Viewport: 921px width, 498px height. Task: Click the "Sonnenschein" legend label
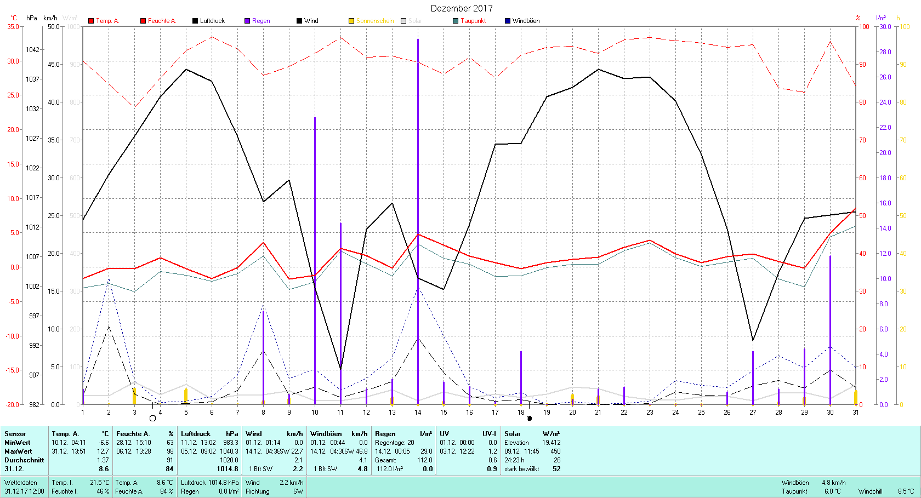[x=375, y=21]
